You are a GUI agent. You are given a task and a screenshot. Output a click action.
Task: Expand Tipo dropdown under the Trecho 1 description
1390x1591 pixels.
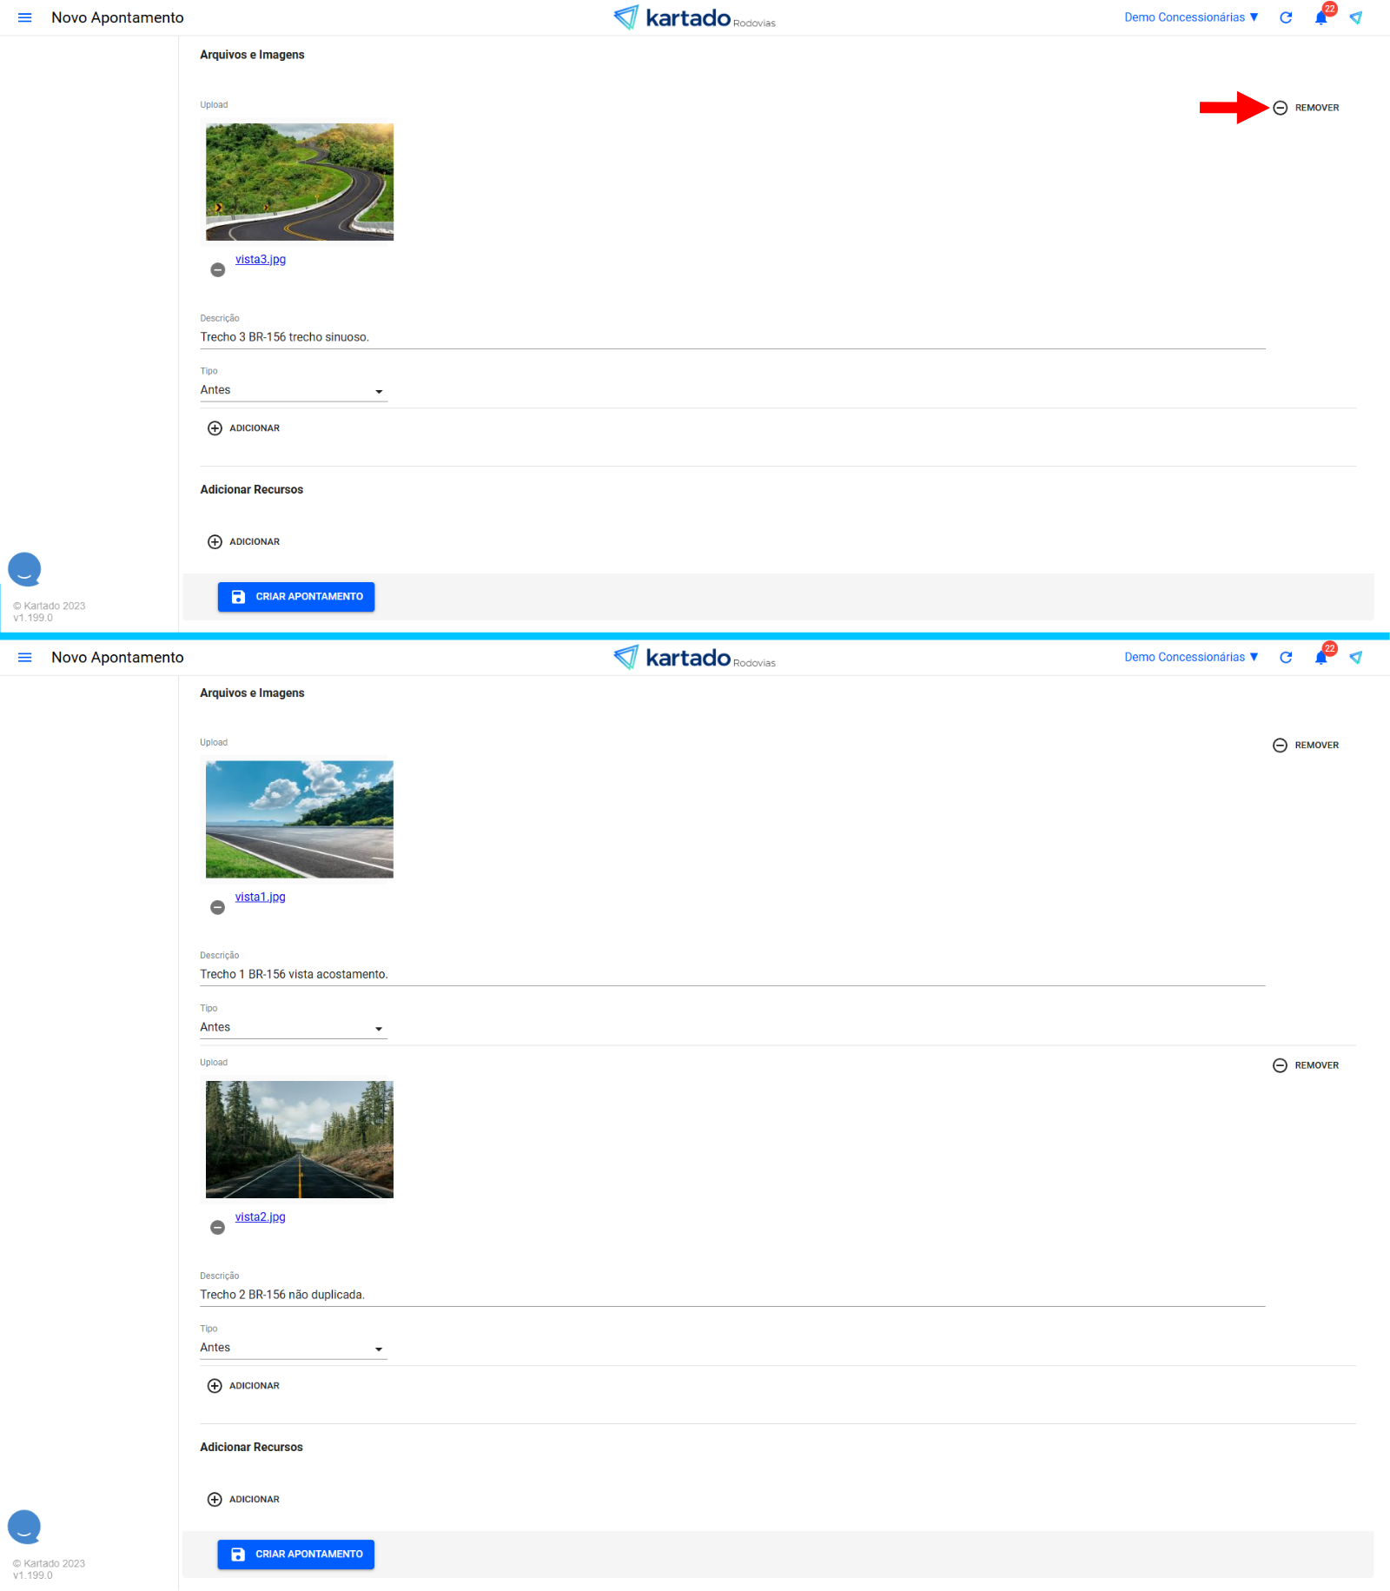(x=293, y=1028)
